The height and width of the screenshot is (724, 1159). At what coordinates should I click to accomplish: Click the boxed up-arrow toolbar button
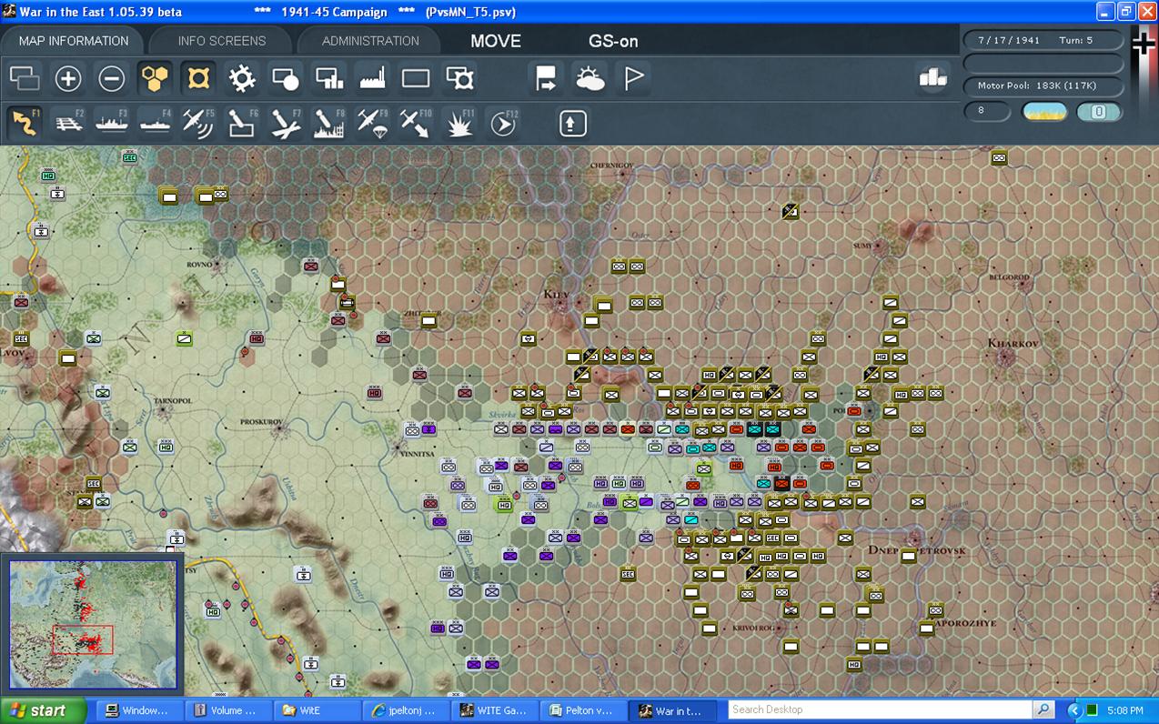[x=572, y=123]
